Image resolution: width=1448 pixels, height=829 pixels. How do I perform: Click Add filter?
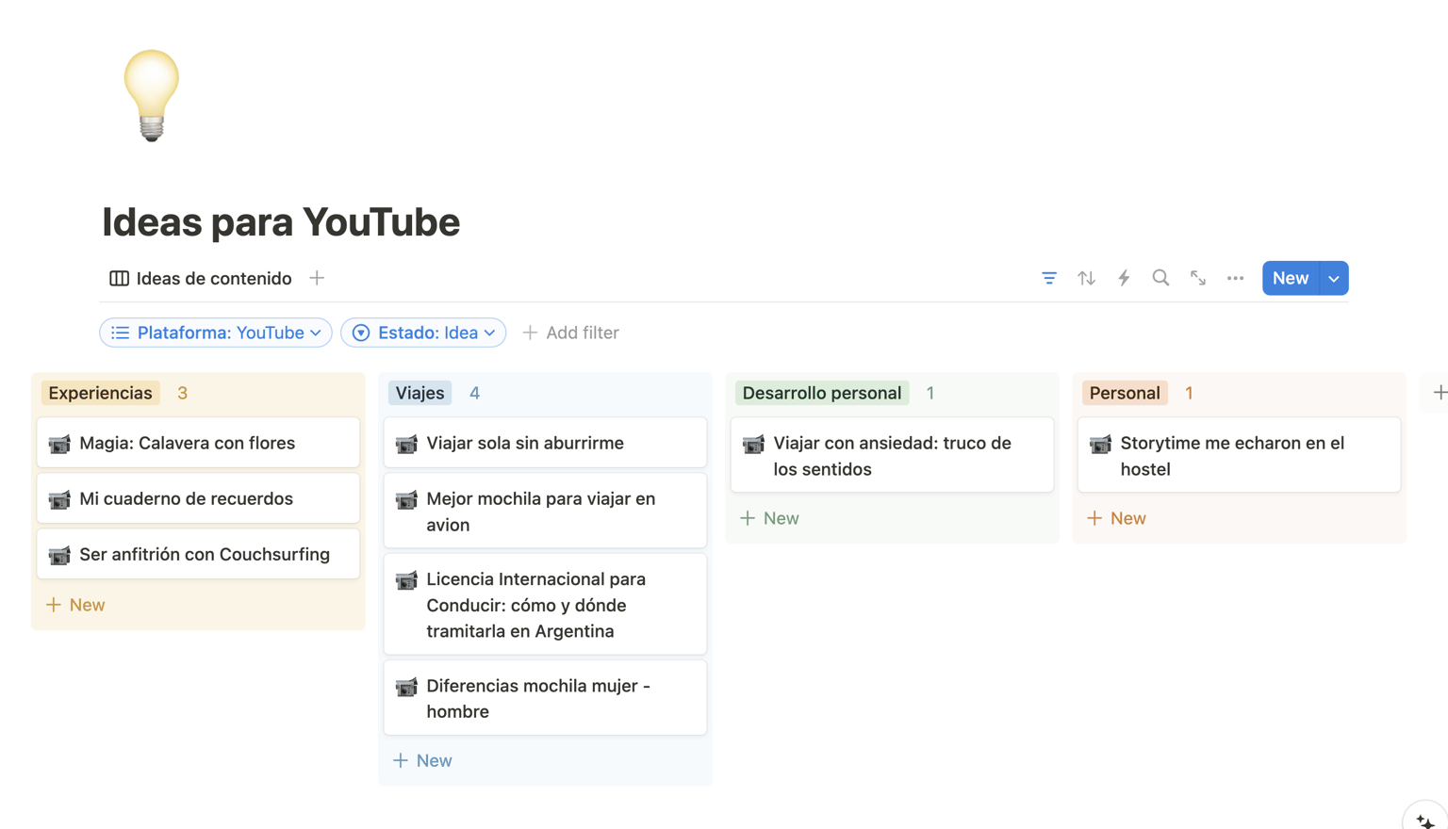[570, 333]
